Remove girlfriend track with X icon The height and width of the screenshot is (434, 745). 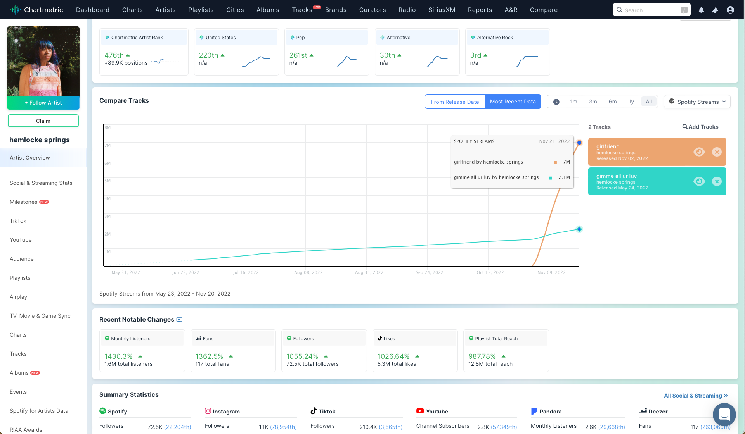717,152
